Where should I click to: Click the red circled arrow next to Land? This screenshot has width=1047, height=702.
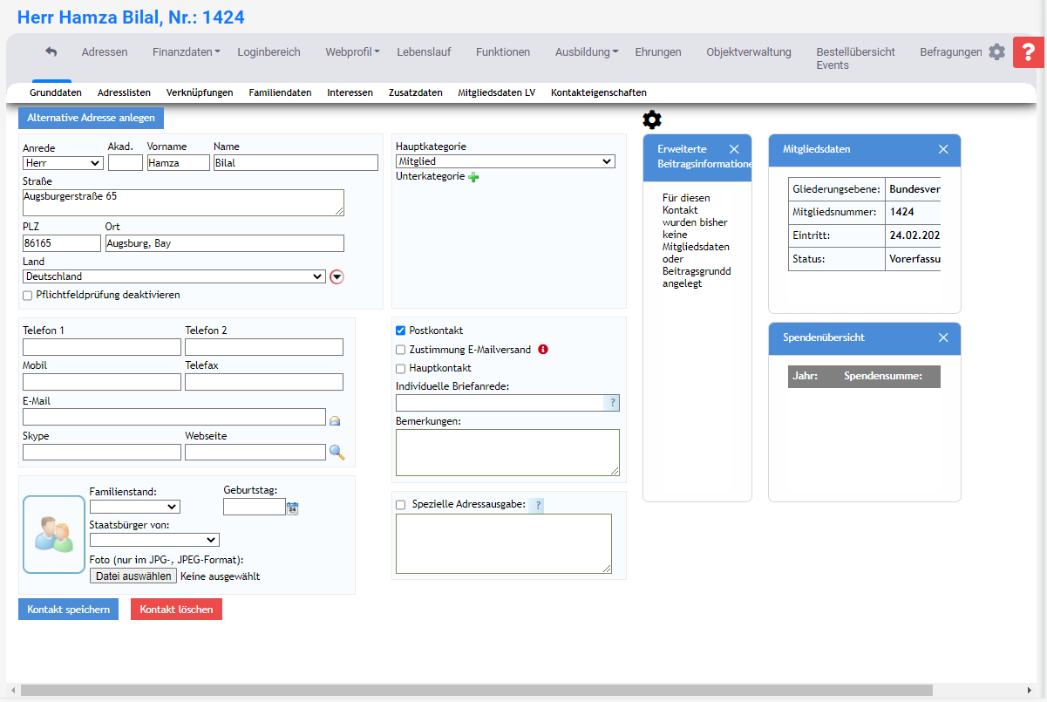click(x=337, y=277)
